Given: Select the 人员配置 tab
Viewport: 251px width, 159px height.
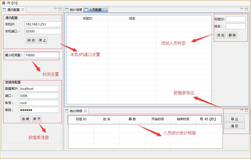Looking at the screenshot, I should pyautogui.click(x=95, y=10).
